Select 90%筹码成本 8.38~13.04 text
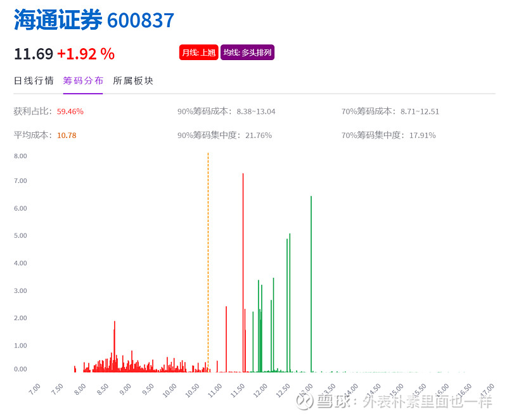 pos(226,111)
